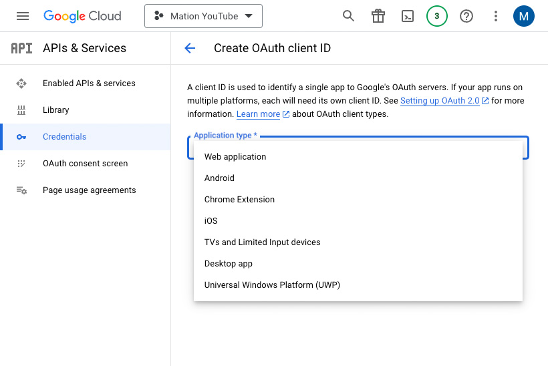Open the Library page
This screenshot has height=366, width=548.
86,110
